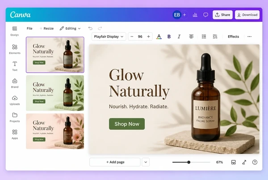Enter fullscreen present mode

pos(244,162)
